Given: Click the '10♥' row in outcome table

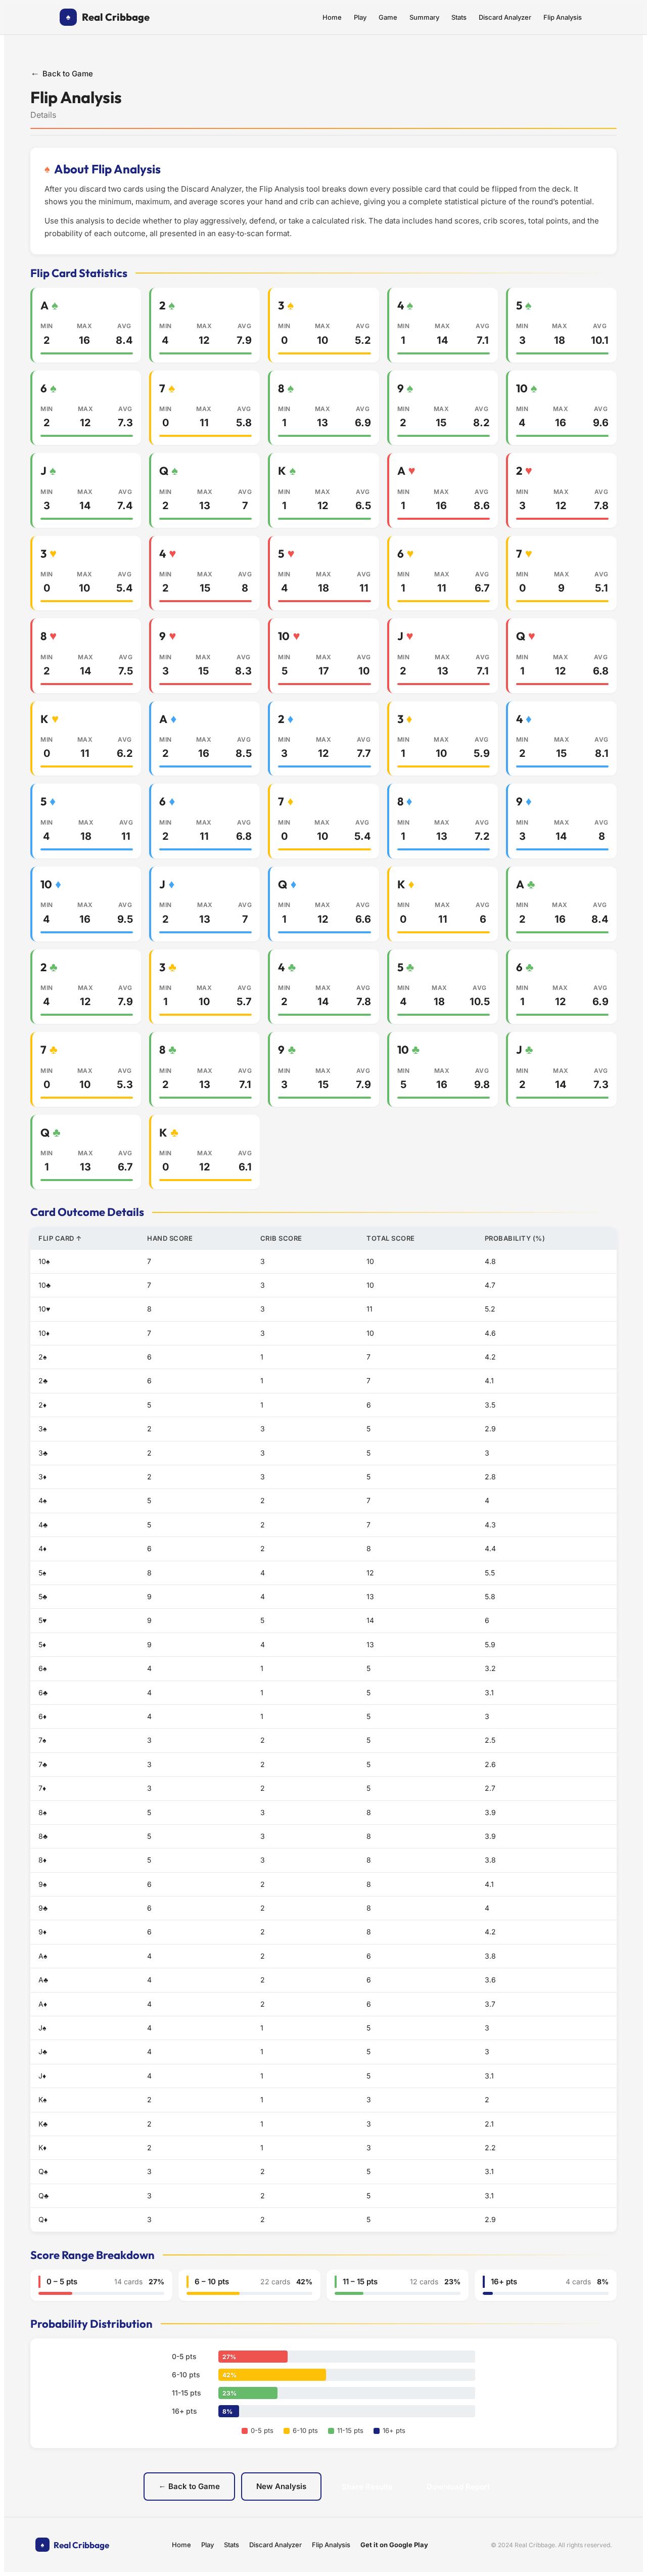Looking at the screenshot, I should click(323, 1309).
